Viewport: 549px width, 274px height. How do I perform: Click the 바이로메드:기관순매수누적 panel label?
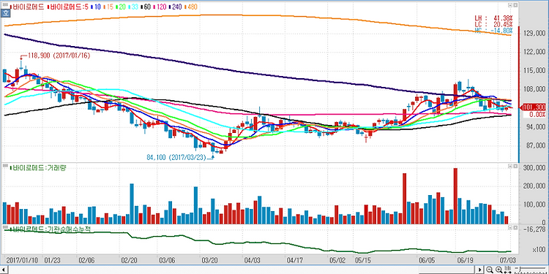point(51,229)
